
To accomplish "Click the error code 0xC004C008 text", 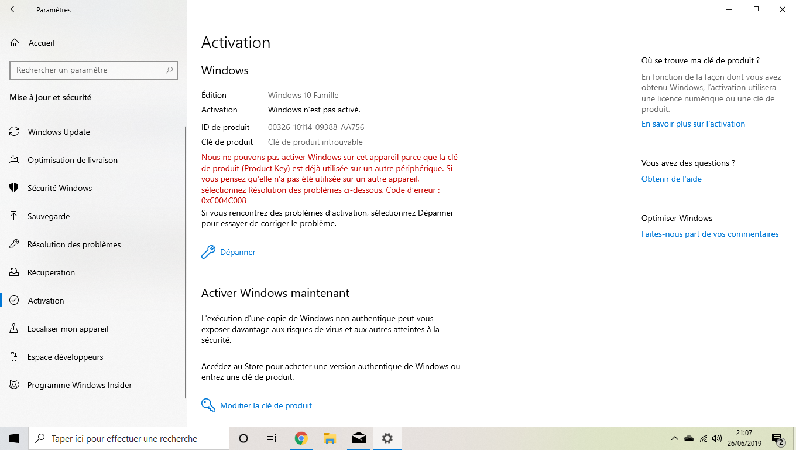I will tap(224, 200).
